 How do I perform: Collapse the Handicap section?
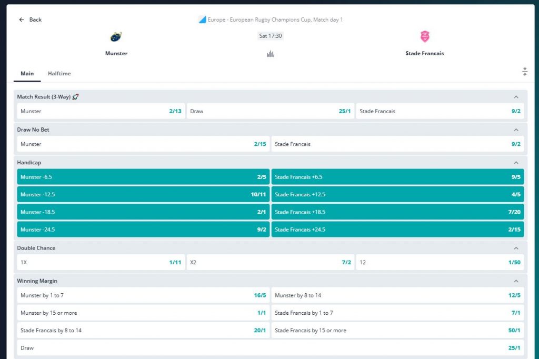(516, 163)
